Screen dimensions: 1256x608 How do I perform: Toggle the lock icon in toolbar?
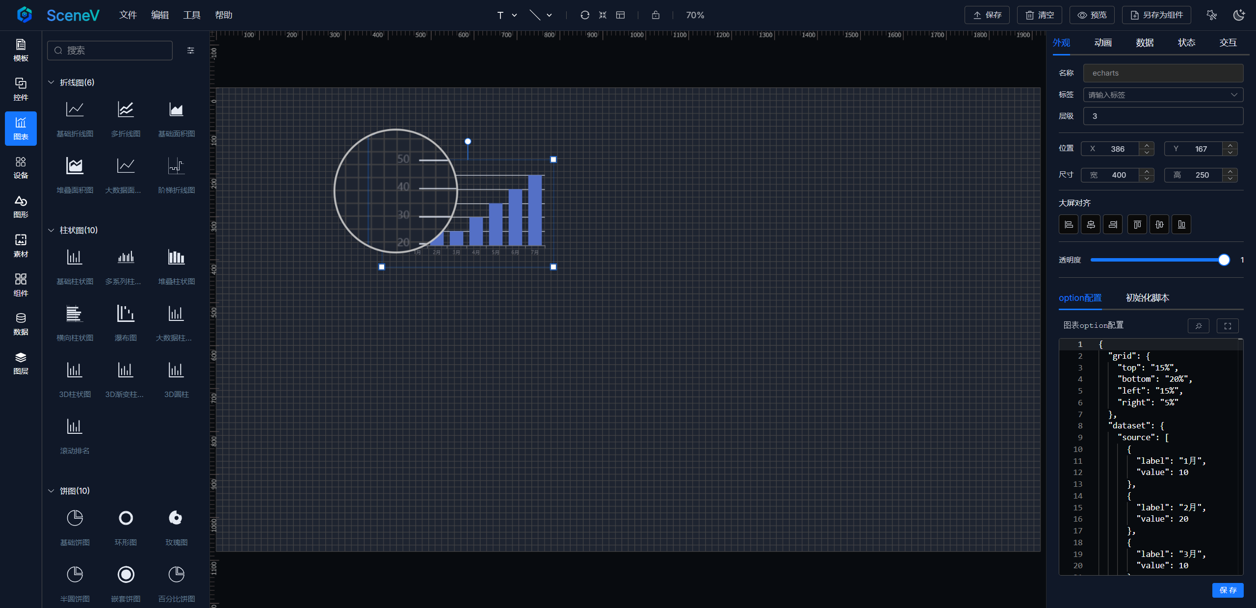pyautogui.click(x=655, y=15)
